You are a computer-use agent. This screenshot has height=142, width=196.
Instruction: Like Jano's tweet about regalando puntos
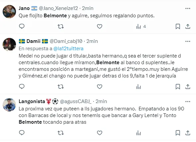pos(99,27)
